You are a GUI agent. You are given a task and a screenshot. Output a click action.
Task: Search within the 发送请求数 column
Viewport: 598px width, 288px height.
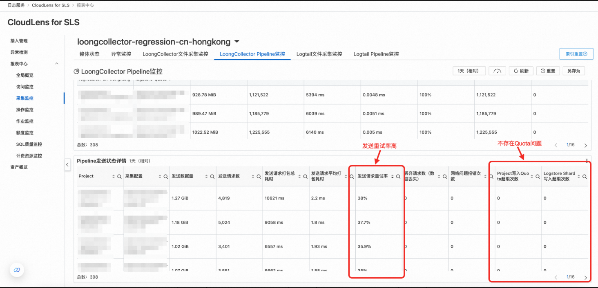(x=259, y=177)
